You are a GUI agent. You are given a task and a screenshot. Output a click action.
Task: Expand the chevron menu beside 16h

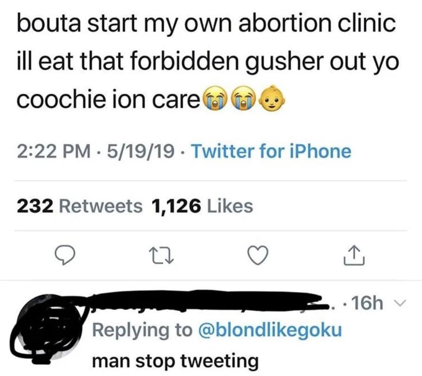(398, 305)
